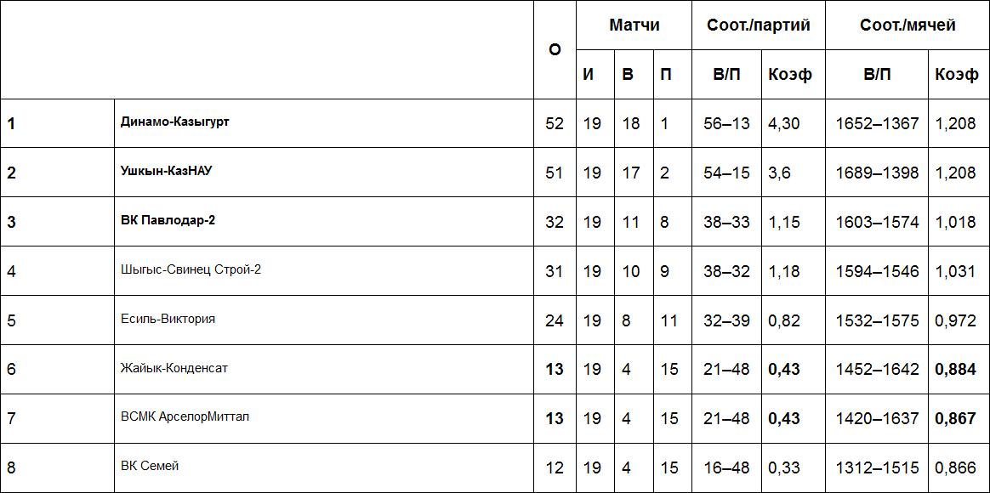Click the 1312–1515 ball ratio cell
990x493 pixels.
[x=877, y=467]
